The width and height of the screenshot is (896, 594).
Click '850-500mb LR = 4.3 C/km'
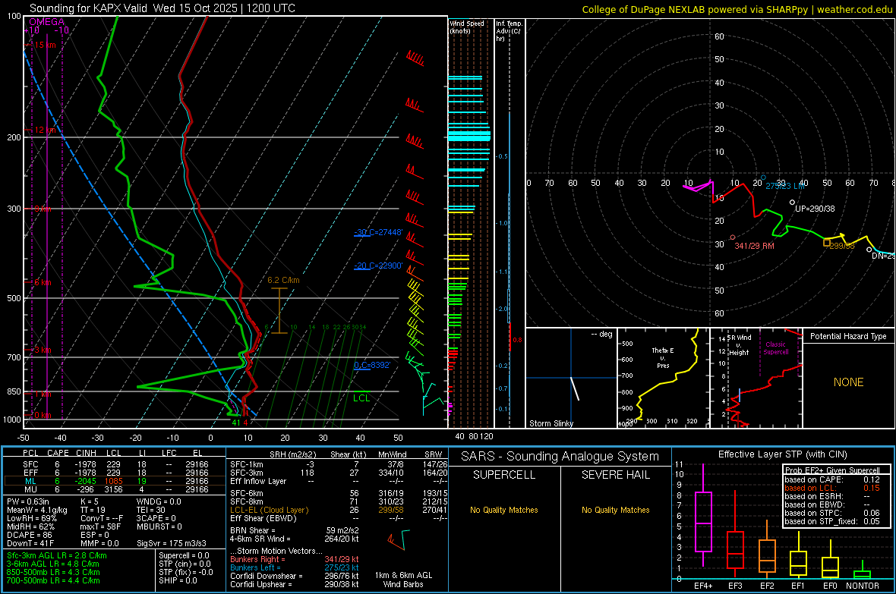53,572
